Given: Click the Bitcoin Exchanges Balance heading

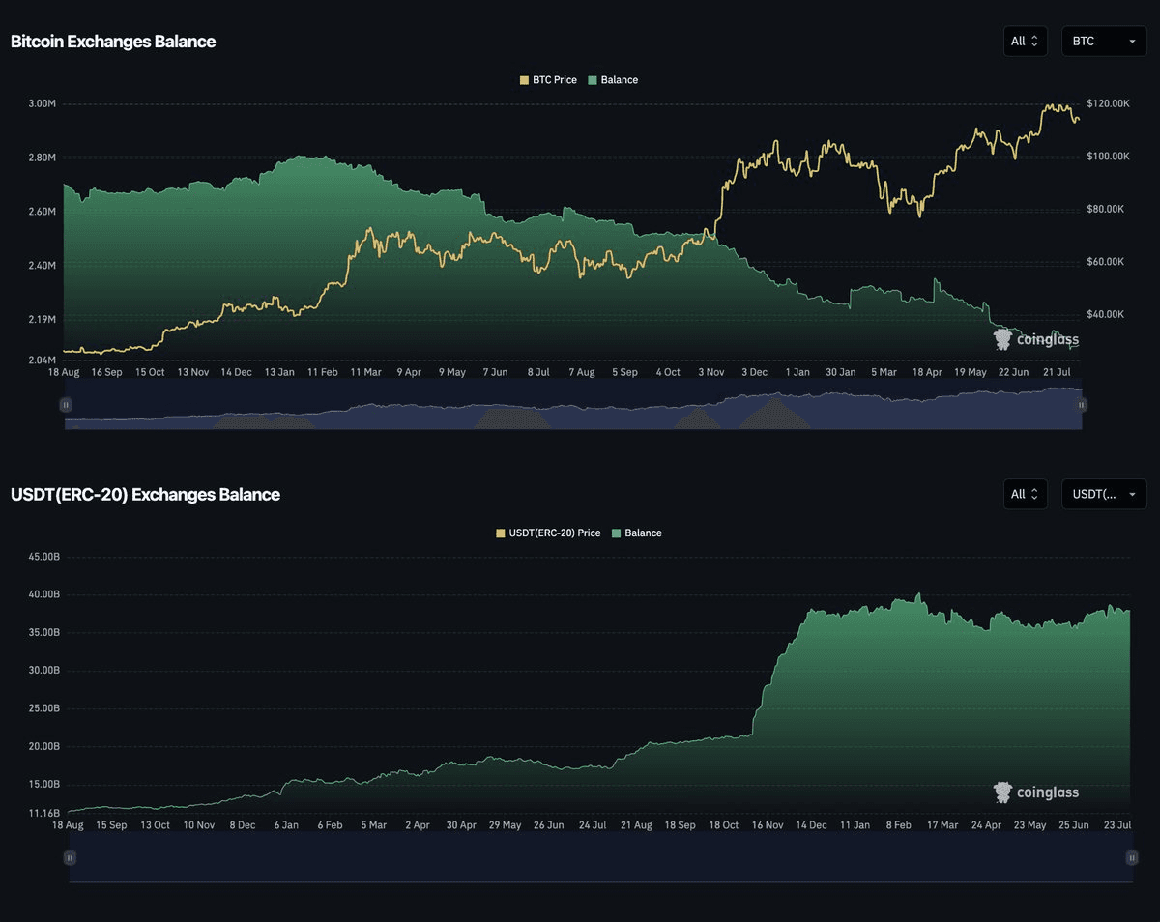Looking at the screenshot, I should click(x=113, y=42).
